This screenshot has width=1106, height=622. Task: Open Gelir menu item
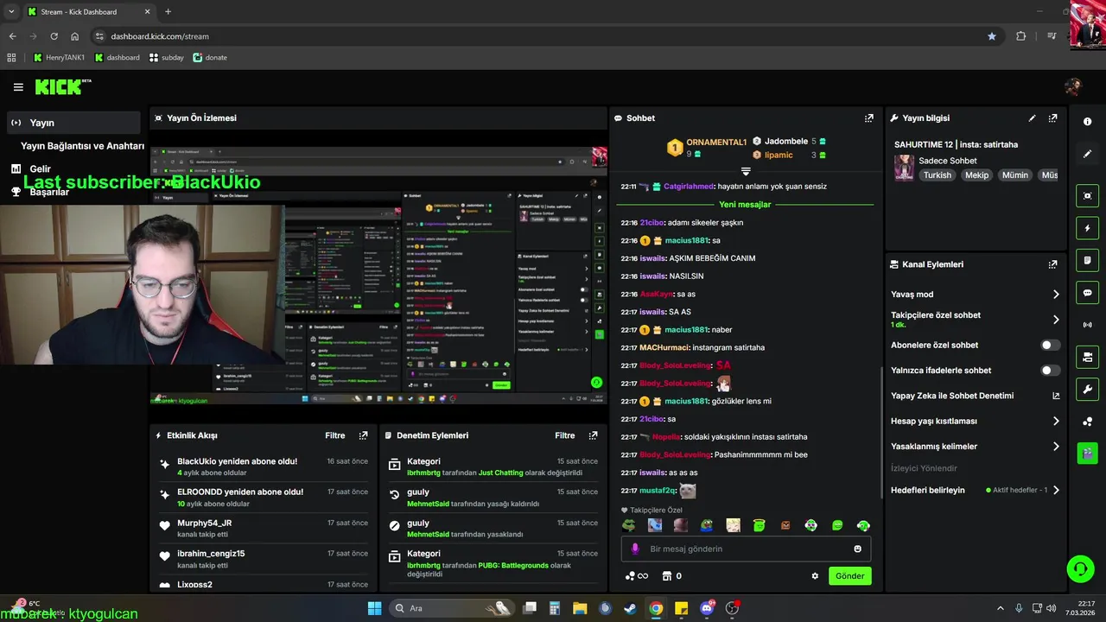tap(40, 169)
